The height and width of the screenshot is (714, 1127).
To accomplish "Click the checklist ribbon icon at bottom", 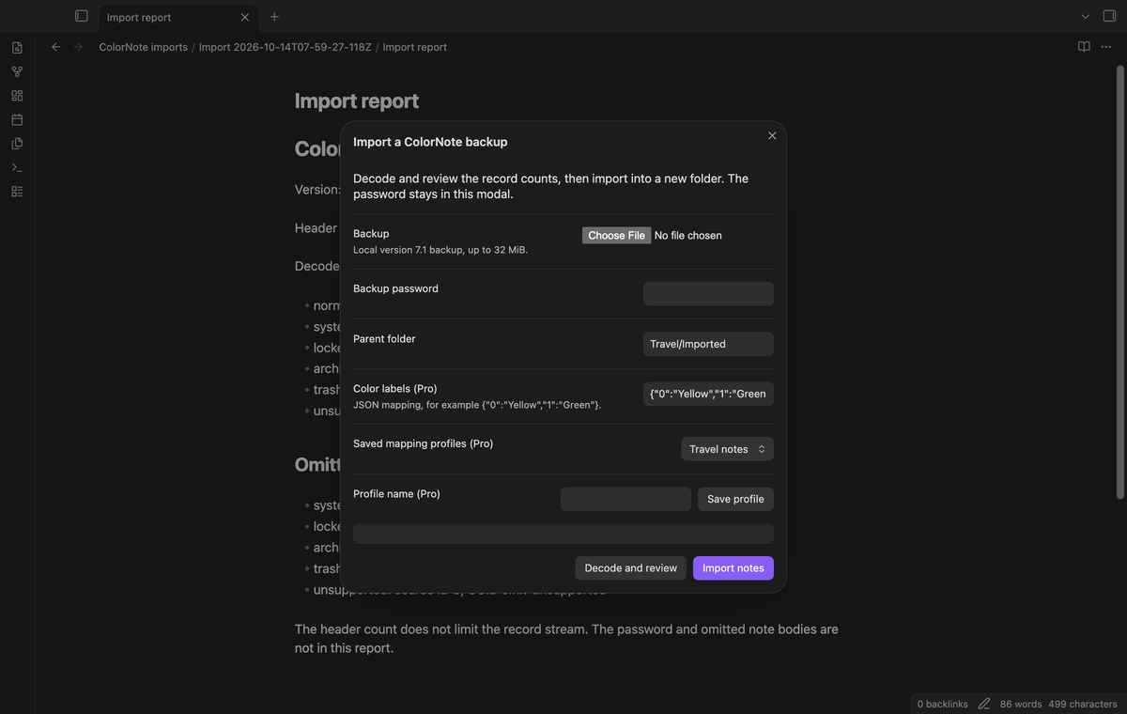I will pos(17,192).
